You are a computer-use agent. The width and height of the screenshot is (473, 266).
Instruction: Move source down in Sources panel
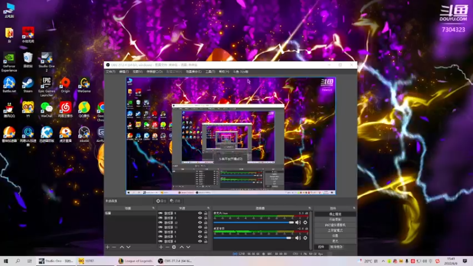[188, 247]
